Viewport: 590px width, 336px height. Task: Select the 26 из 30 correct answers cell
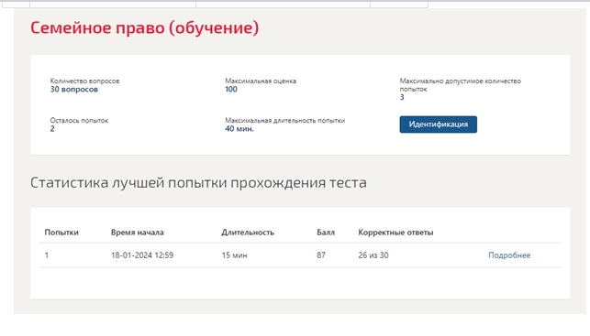[373, 255]
